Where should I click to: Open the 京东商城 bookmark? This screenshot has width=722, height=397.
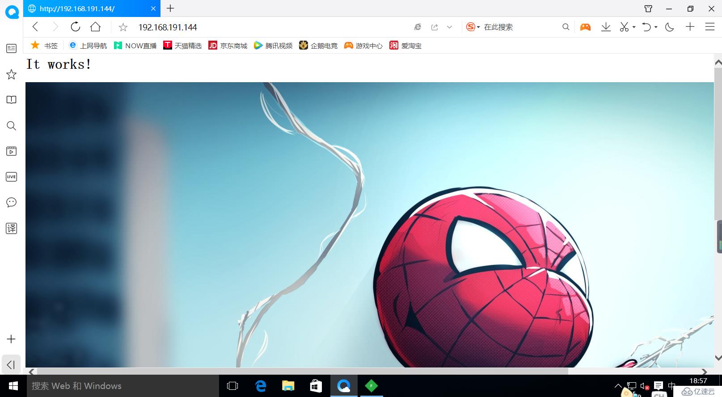coord(228,46)
